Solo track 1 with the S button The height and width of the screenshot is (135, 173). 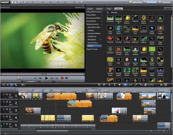[4, 94]
